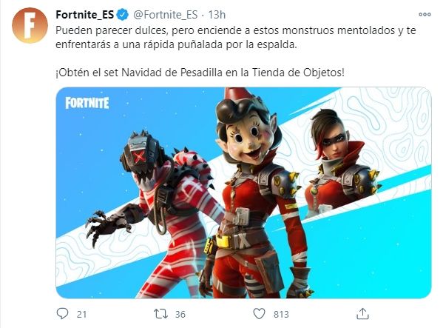Open the @Fortnite_ES handle link
Image resolution: width=443 pixels, height=328 pixels.
pos(165,15)
